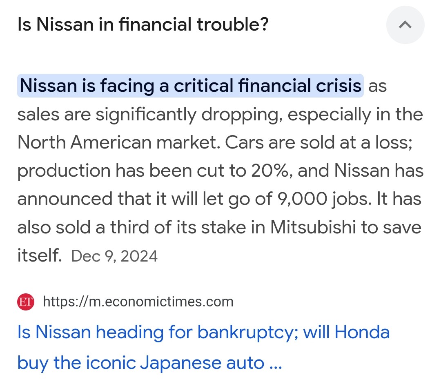Click the 'Dec 9, 2024' date stamp
The width and height of the screenshot is (441, 386).
coord(114,256)
